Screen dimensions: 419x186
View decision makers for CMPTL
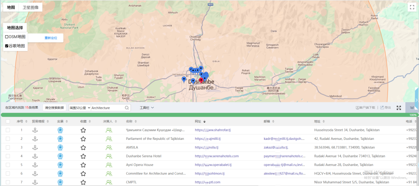[x=109, y=182]
